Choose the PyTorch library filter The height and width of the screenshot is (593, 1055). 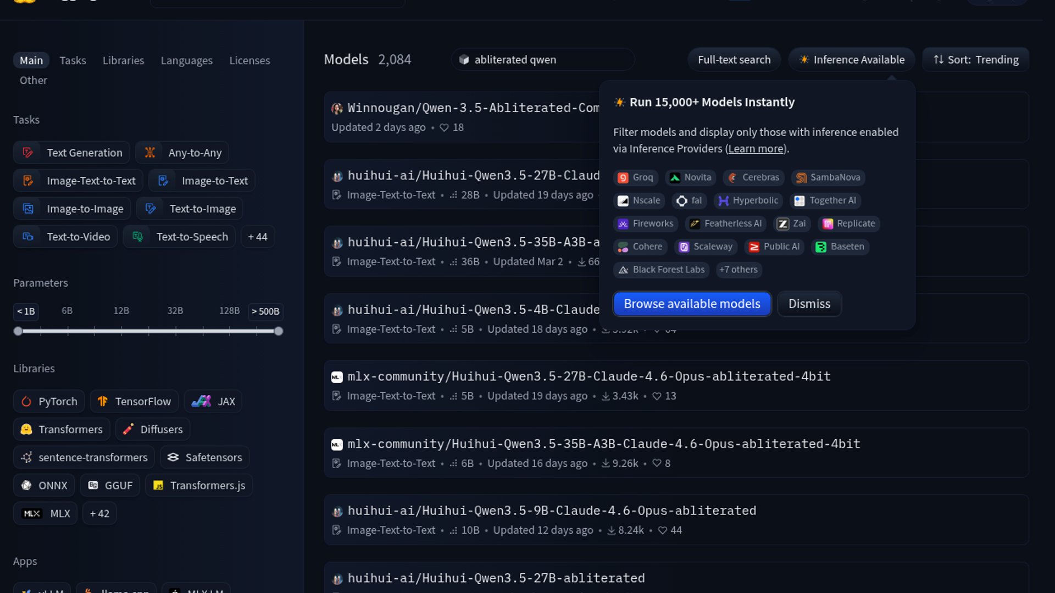[49, 401]
